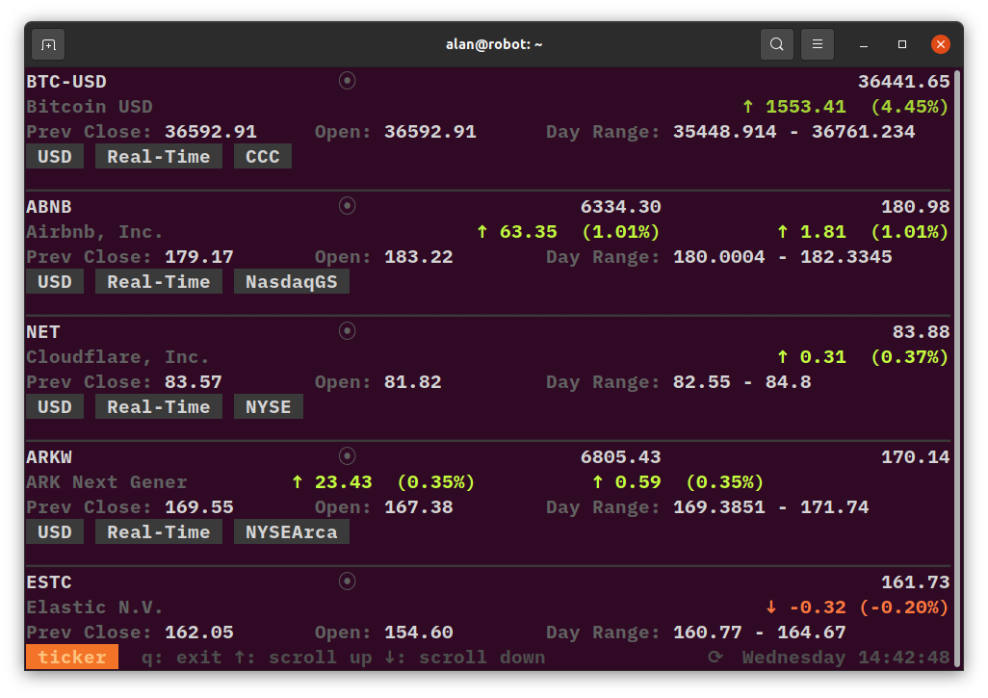Click the Elastic prev close 162.05
Image resolution: width=988 pixels, height=698 pixels.
[x=199, y=633]
